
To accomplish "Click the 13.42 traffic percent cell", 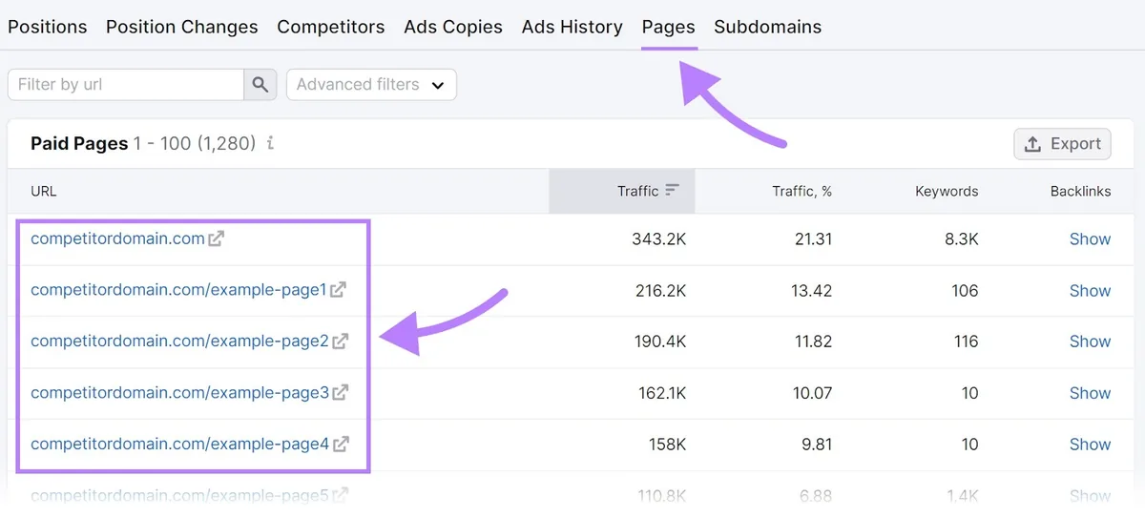I will coord(813,290).
